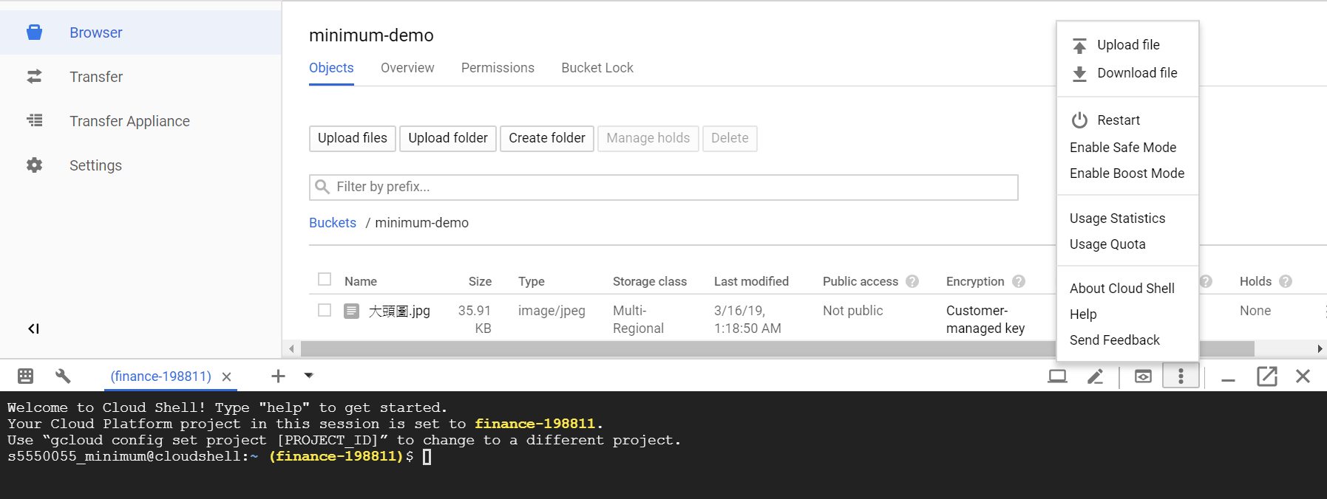Click the Restart power icon

click(1079, 120)
